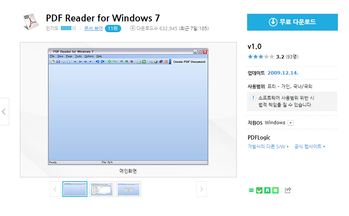Open File menu in the PDF Reader preview
Image resolution: width=349 pixels, height=216 pixels.
pos(52,56)
